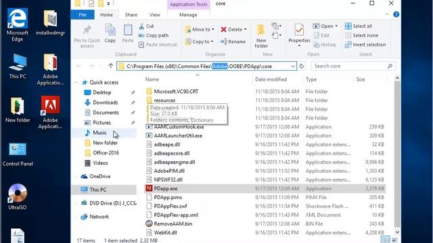Switch to the View ribbon tab
This screenshot has height=243, width=433.
tap(155, 15)
